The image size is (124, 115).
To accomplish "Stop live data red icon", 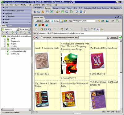I will coord(35,37).
